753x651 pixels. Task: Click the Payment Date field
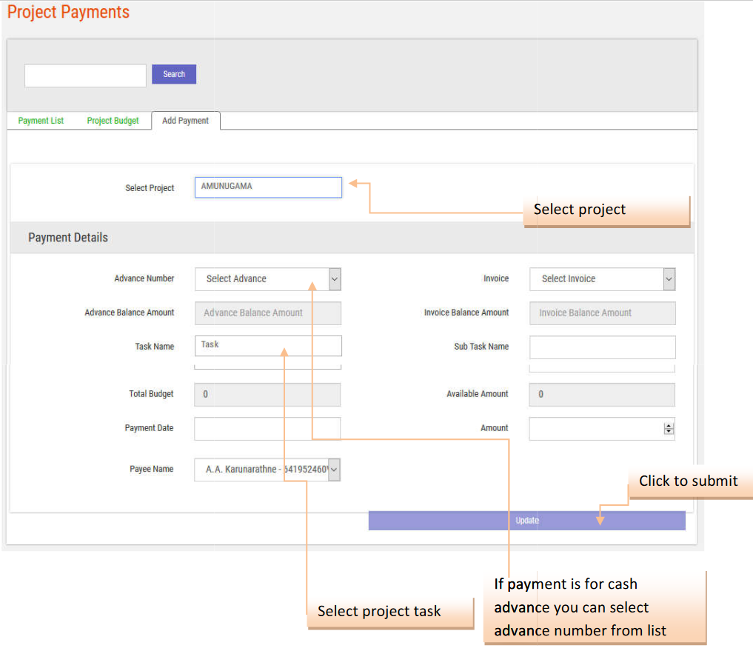[267, 429]
